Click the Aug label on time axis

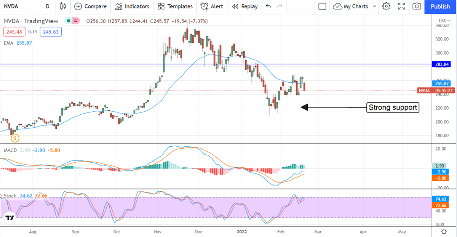32,231
